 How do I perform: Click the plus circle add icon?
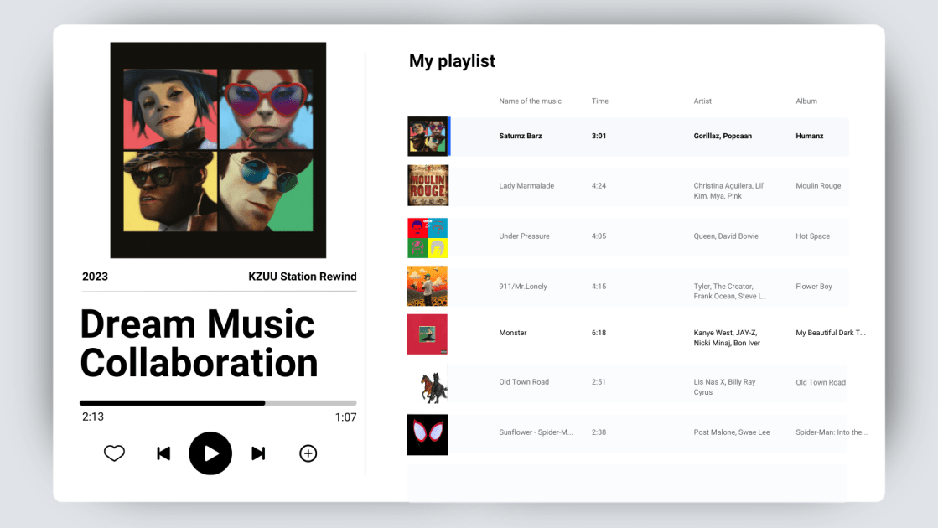pos(308,453)
